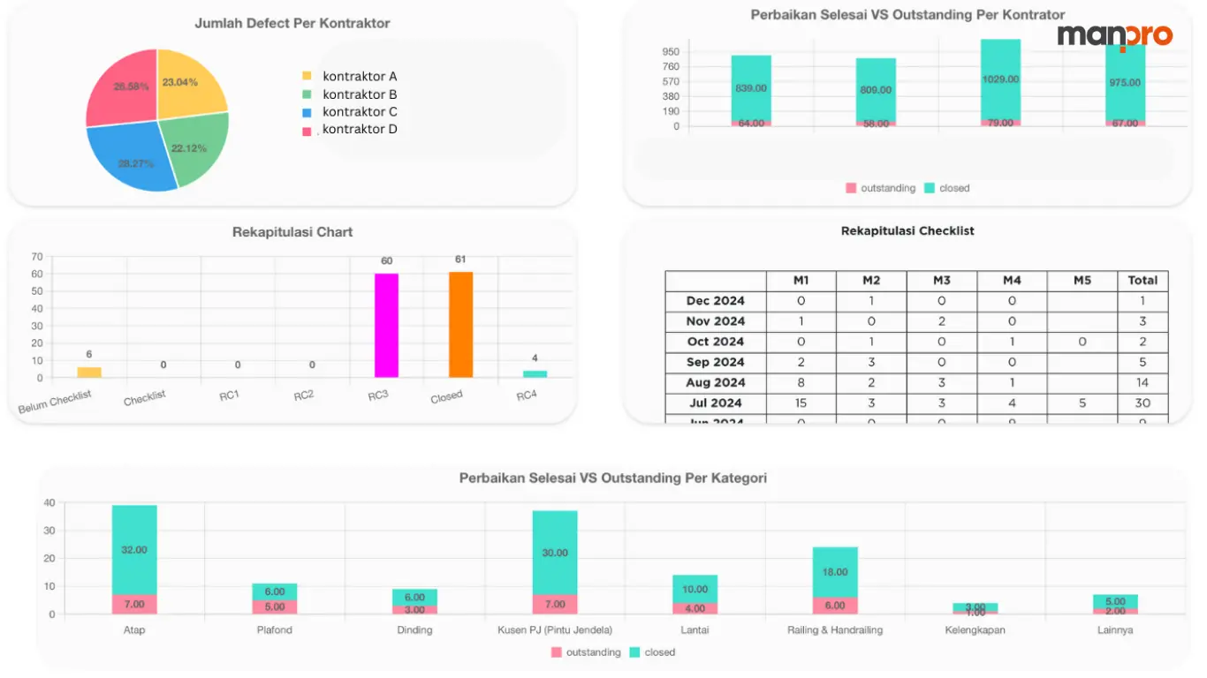Toggle kontraktor C legend entry
Screen dimensions: 1207x678
[x=350, y=112]
